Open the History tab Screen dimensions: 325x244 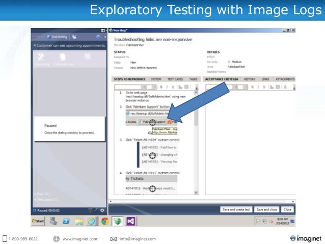(250, 79)
